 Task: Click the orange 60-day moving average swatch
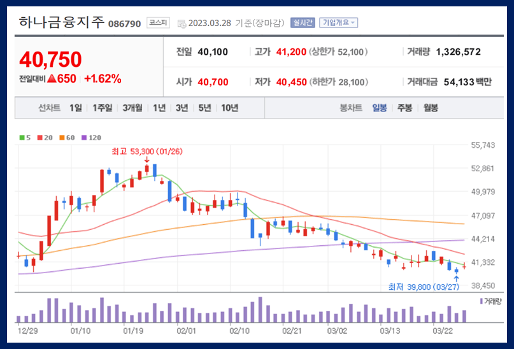tap(62, 138)
